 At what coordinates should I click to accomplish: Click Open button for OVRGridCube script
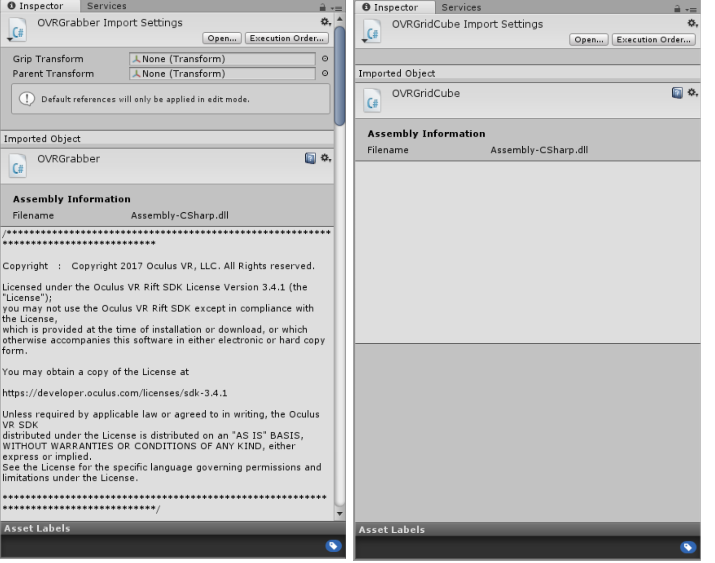(x=589, y=40)
